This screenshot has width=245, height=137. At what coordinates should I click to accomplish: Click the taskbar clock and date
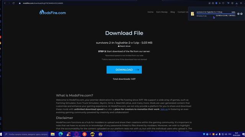tap(237, 134)
